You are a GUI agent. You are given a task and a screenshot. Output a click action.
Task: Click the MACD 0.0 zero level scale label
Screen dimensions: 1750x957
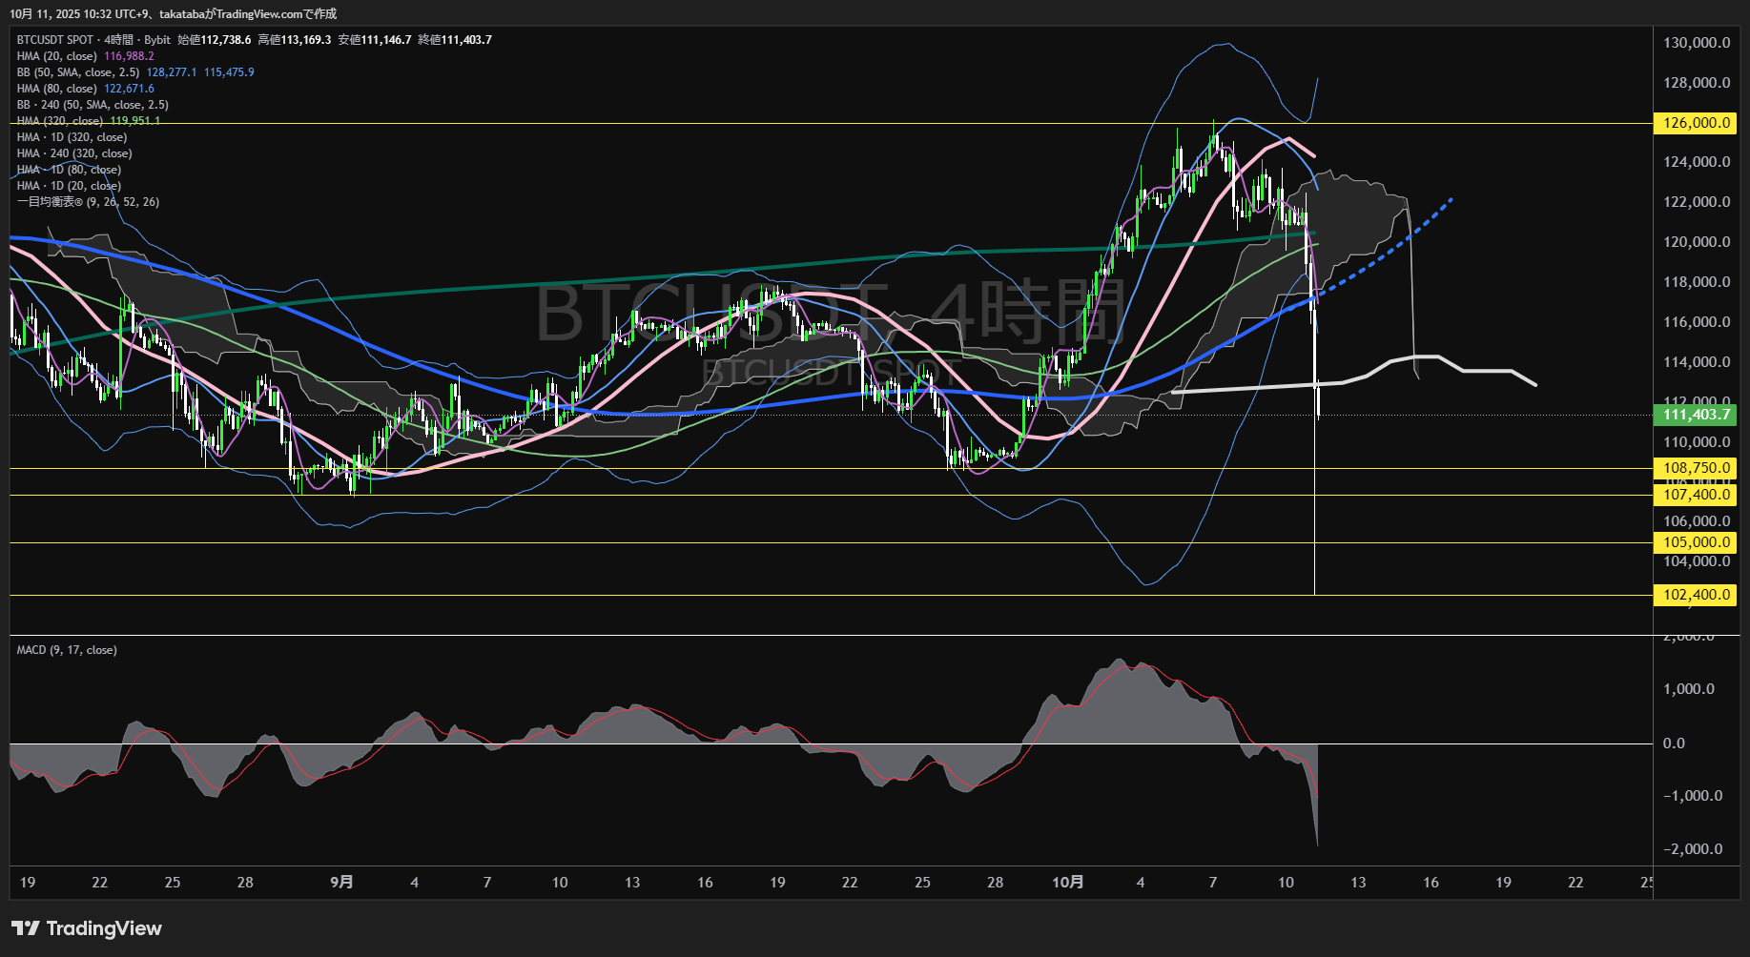[1674, 743]
